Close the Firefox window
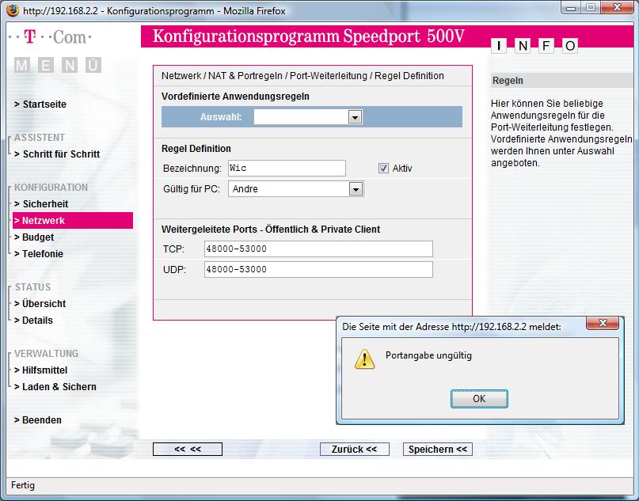This screenshot has width=639, height=501. tap(617, 8)
